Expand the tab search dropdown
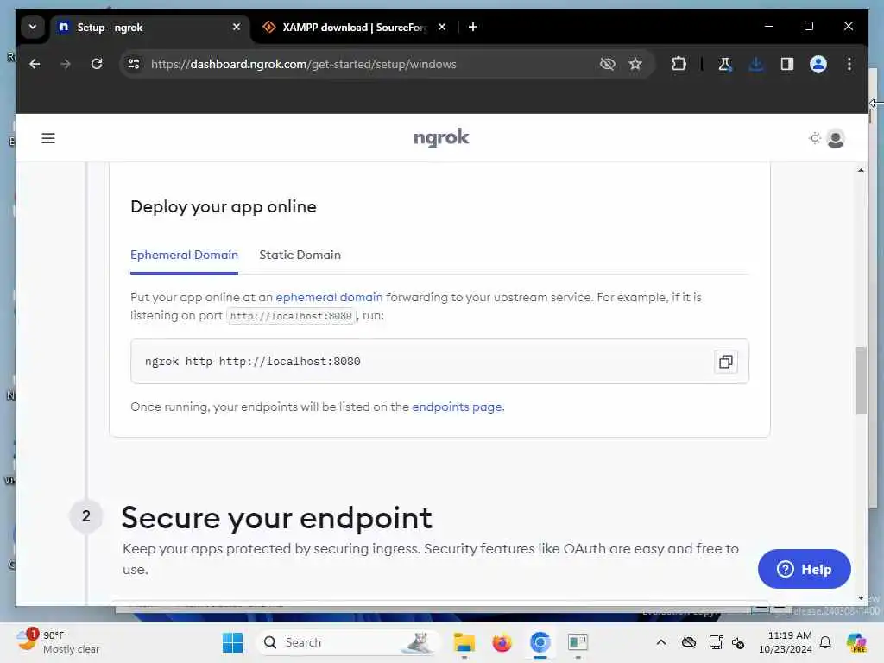Image resolution: width=884 pixels, height=663 pixels. click(x=33, y=27)
